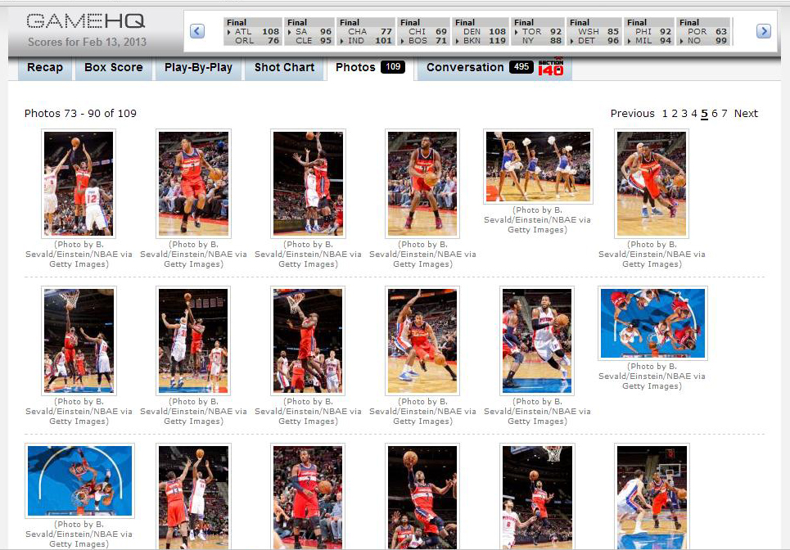Click the left arrow on the scoreboard

click(x=197, y=31)
